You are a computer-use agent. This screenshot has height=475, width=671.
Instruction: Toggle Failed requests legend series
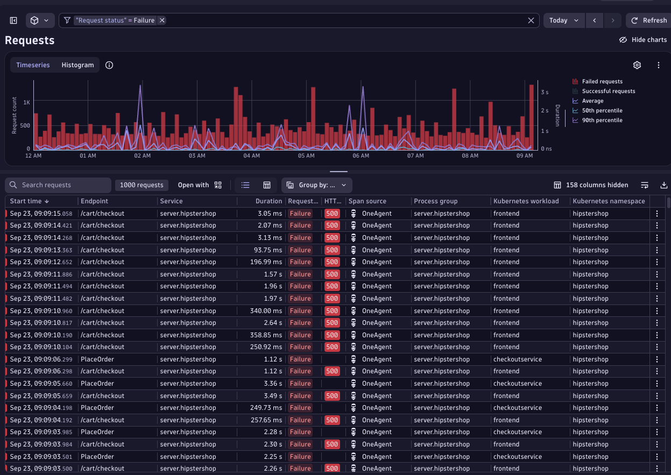click(x=602, y=82)
